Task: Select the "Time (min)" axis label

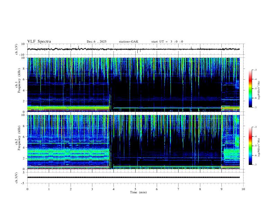Action: [x=138, y=192]
